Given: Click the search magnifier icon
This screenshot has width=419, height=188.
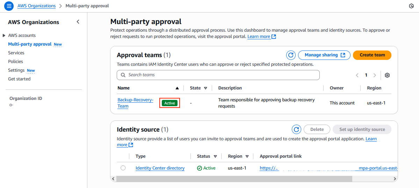Looking at the screenshot, I should coord(123,75).
